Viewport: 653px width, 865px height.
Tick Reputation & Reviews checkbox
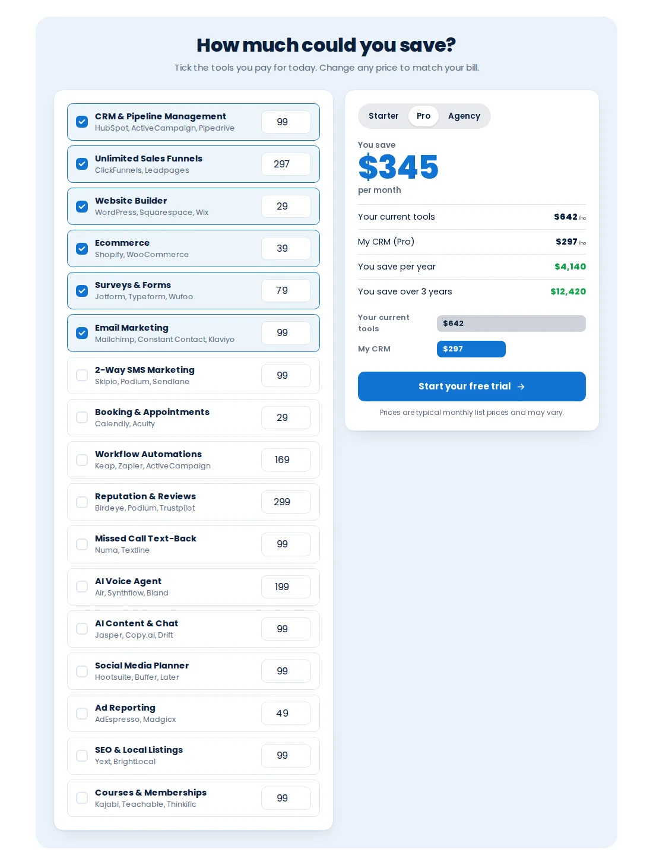[x=82, y=502]
